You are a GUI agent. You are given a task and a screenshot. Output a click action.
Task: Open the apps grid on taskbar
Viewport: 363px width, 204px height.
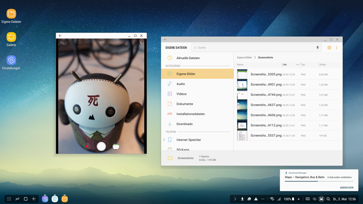point(9,199)
